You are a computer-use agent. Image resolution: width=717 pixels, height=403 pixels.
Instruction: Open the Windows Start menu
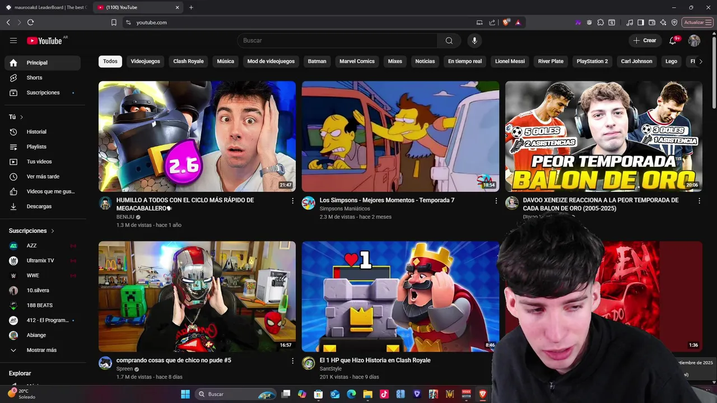[x=185, y=394]
